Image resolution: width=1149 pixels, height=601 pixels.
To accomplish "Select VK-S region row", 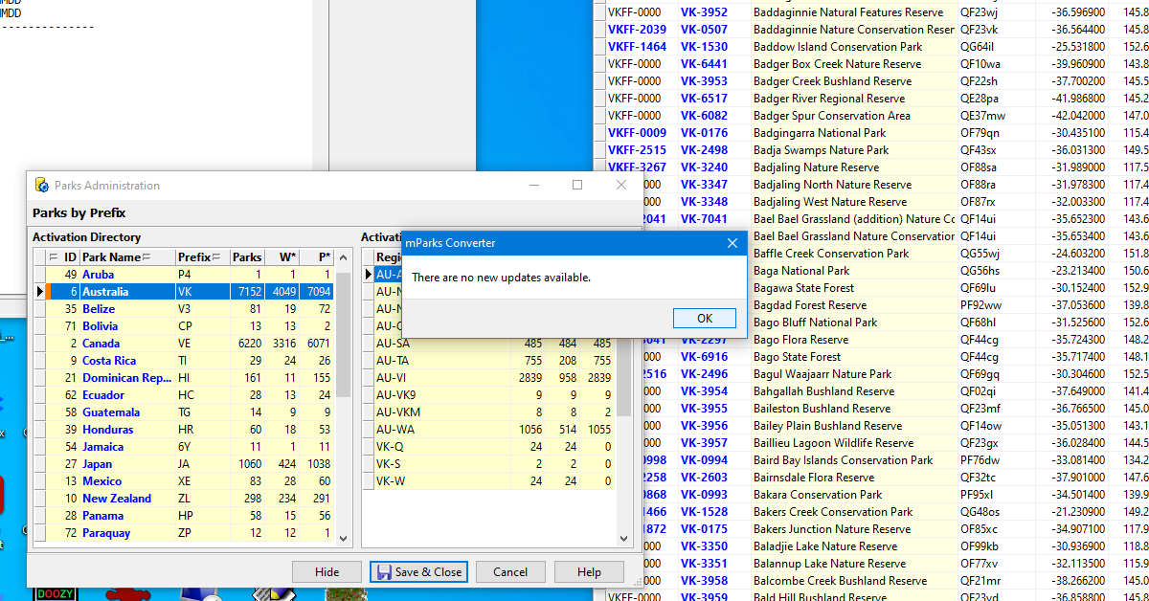I will pos(488,464).
